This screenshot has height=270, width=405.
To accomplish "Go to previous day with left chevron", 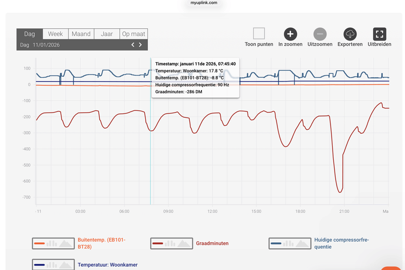I will tap(133, 45).
